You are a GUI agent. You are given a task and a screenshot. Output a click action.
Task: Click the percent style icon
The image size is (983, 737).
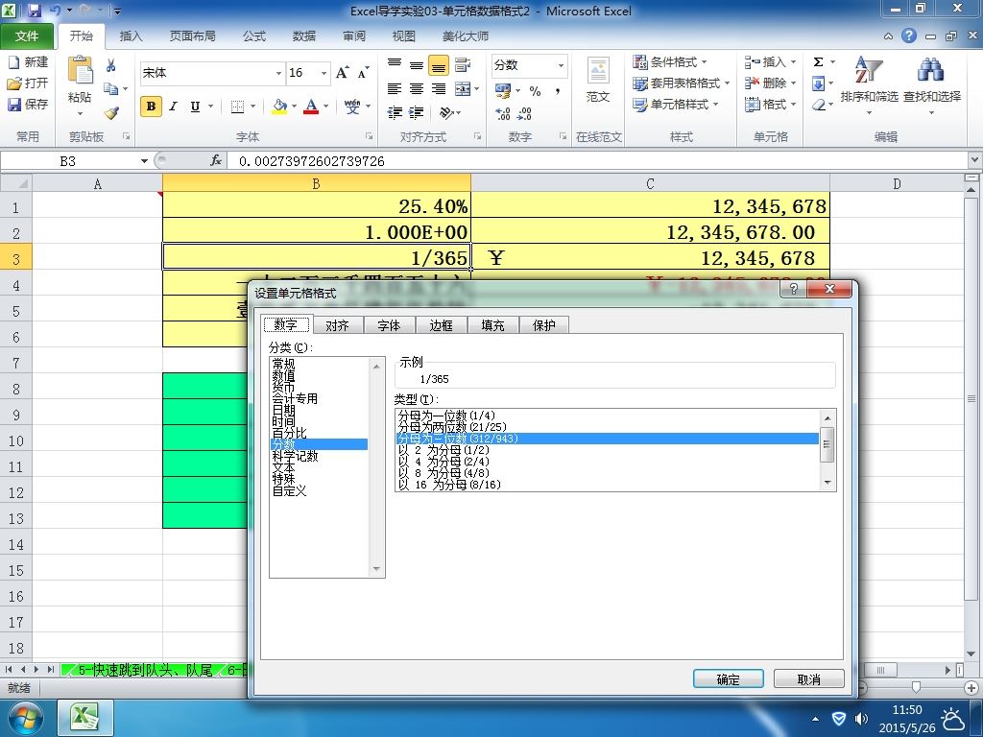click(535, 91)
